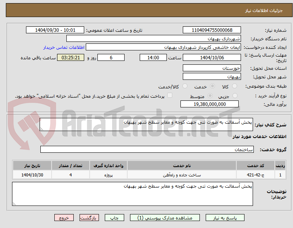Image resolution: width=293 pixels, height=228 pixels.
Task: Select the خدمت radio button
Action: tap(212, 86)
